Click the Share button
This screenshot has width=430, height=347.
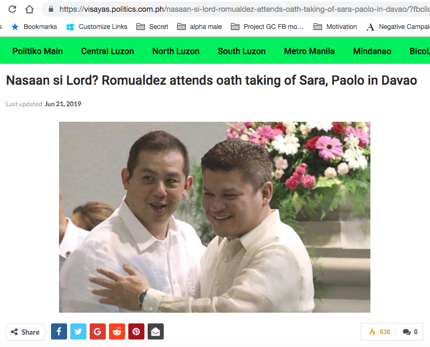(x=25, y=332)
